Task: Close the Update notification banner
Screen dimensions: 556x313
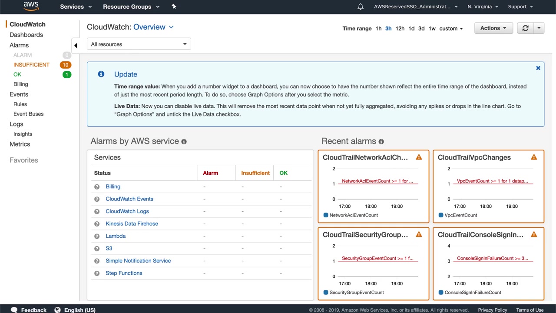Action: [538, 68]
